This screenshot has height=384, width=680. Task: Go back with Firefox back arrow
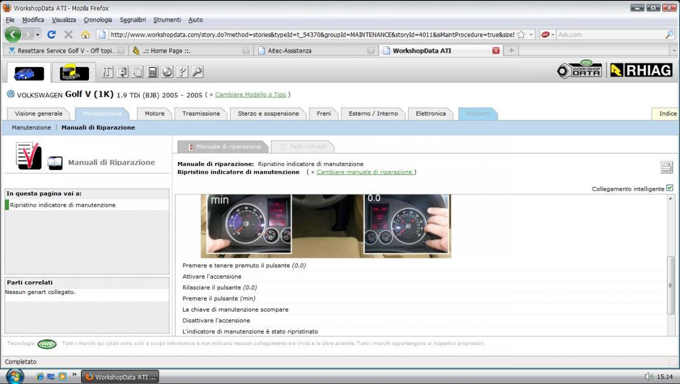coord(14,35)
